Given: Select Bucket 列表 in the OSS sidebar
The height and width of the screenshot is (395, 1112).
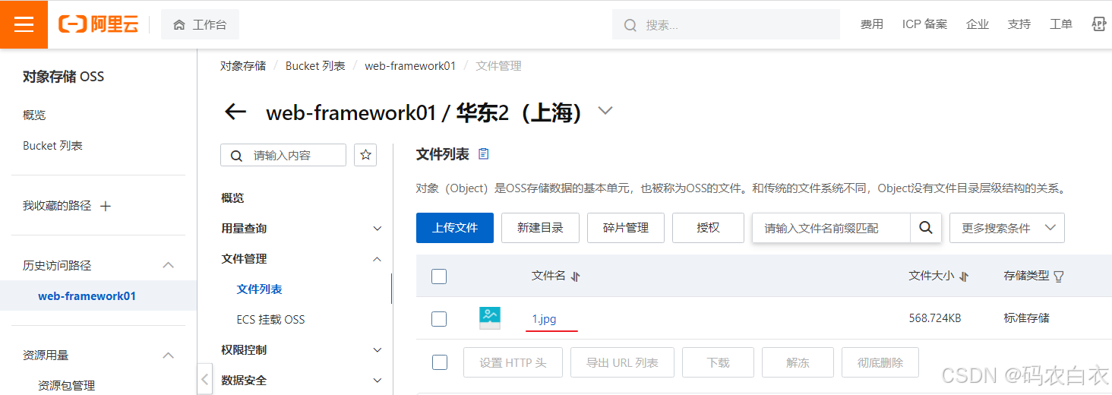Looking at the screenshot, I should [52, 145].
